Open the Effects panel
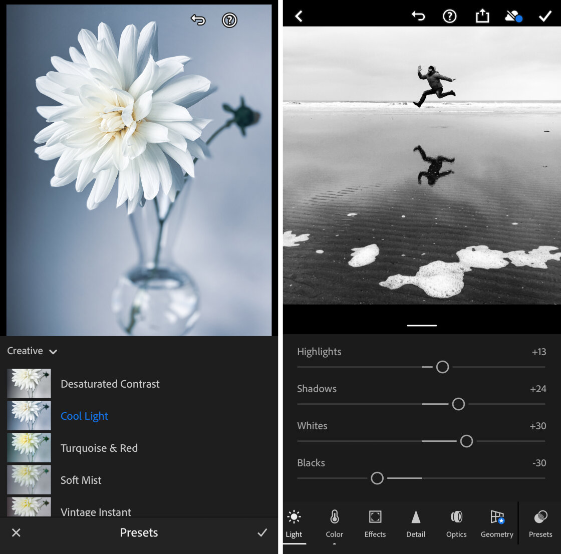This screenshot has height=554, width=561. click(375, 524)
